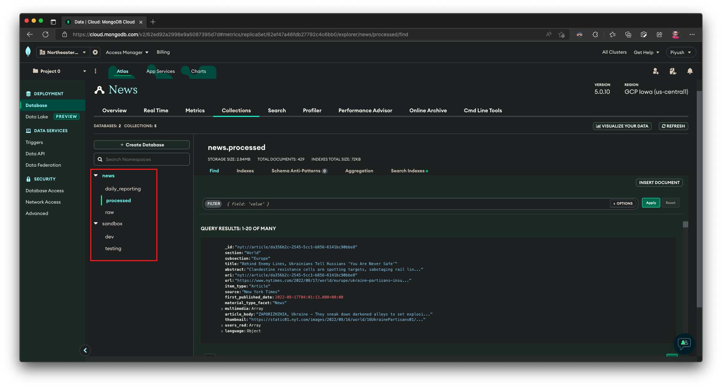This screenshot has height=388, width=722.
Task: Expand the users_red Array field
Action: click(x=222, y=325)
